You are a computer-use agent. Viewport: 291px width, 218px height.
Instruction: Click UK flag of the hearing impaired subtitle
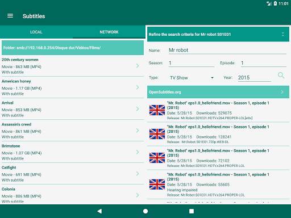(157, 185)
